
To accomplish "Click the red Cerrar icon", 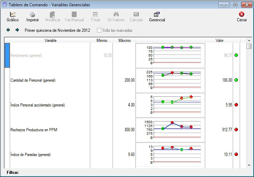I will (x=242, y=15).
